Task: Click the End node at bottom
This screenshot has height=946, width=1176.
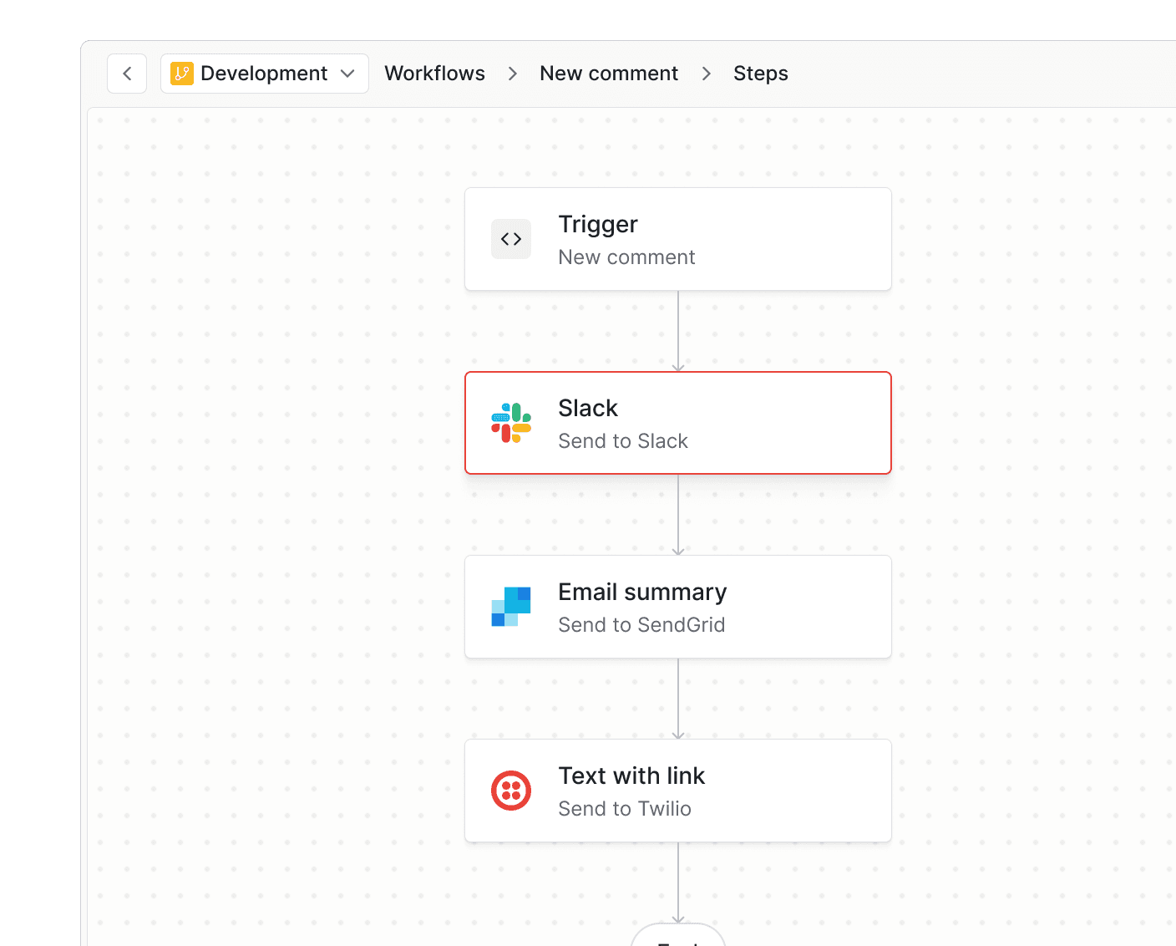Action: click(678, 940)
